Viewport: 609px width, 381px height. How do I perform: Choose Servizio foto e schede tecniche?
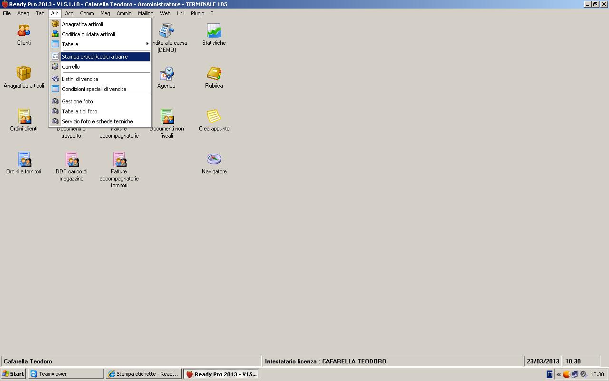(100, 121)
